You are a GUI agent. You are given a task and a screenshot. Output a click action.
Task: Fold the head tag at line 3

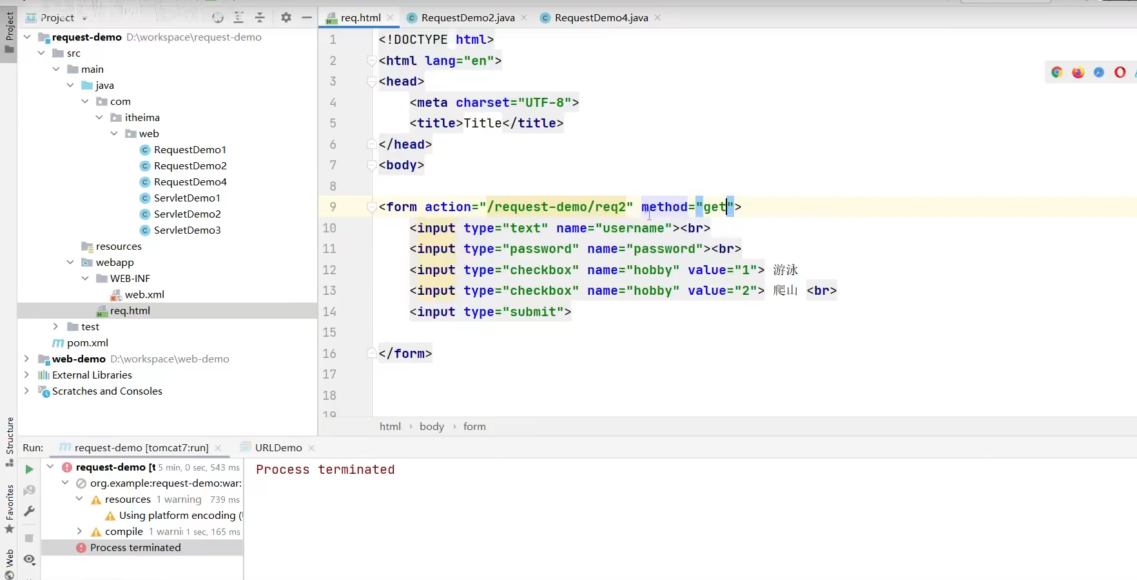pyautogui.click(x=372, y=81)
